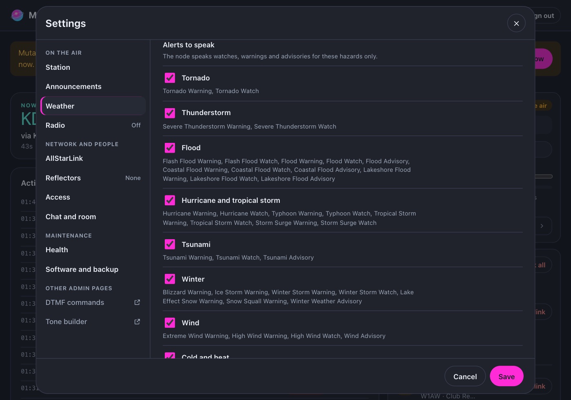The width and height of the screenshot is (571, 400).
Task: Open the Reflectors settings section
Action: (93, 178)
